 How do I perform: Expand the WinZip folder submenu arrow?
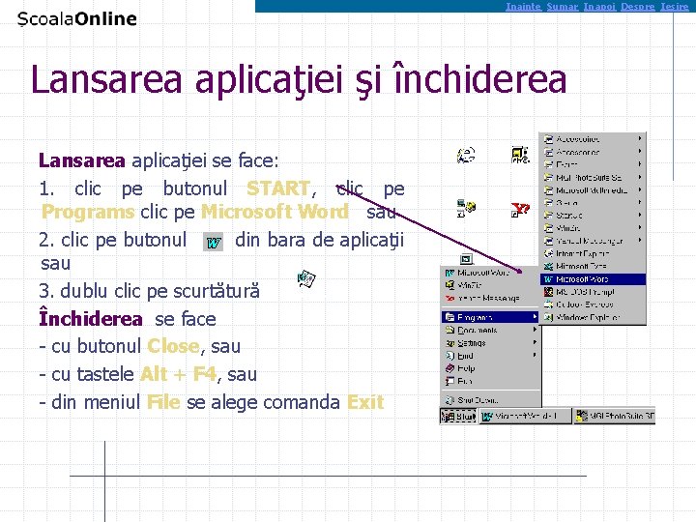640,228
